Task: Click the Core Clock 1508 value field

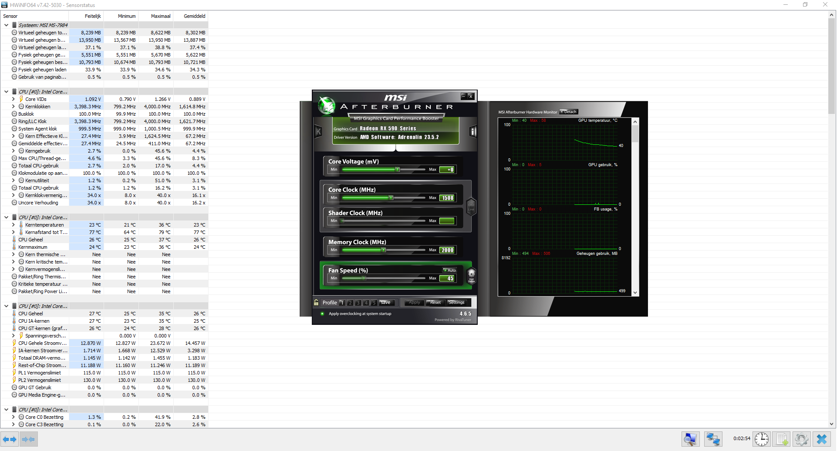Action: coord(447,198)
